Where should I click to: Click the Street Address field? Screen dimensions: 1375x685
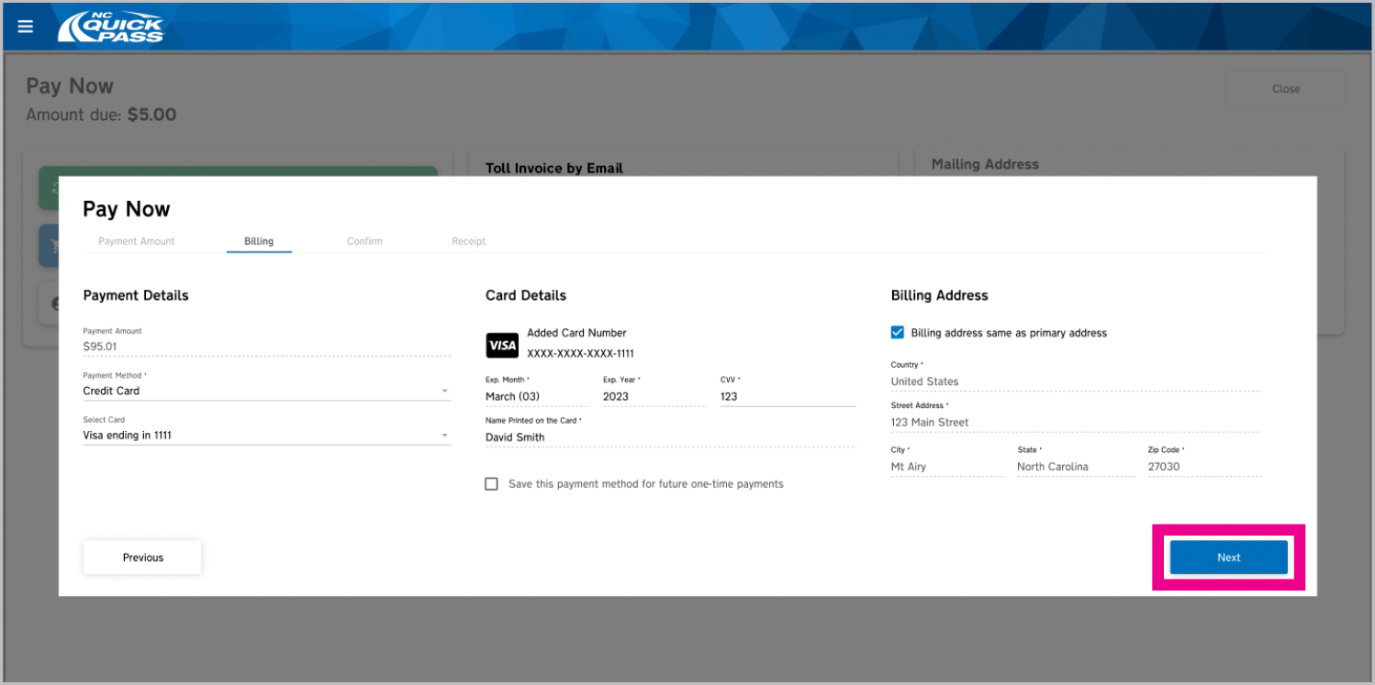click(1075, 422)
